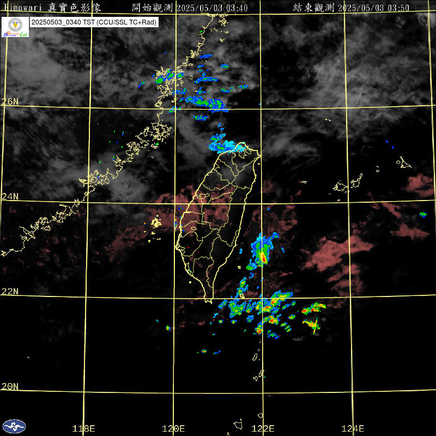This screenshot has height=436, width=436.
Task: Click the 24N latitude label
Action: 10,197
